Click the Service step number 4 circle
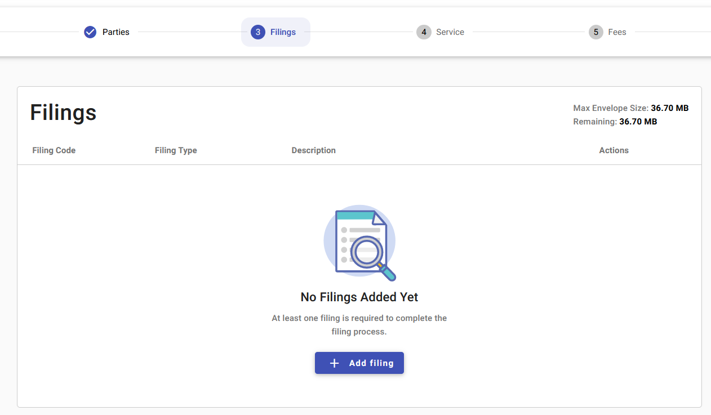 pyautogui.click(x=424, y=32)
